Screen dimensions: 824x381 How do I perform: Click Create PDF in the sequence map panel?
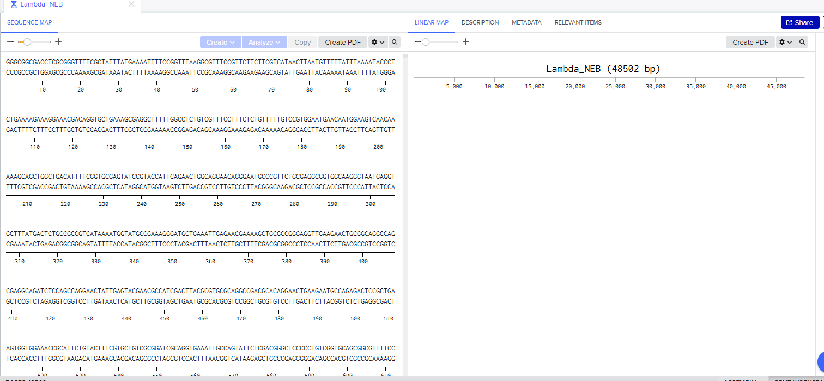coord(343,42)
